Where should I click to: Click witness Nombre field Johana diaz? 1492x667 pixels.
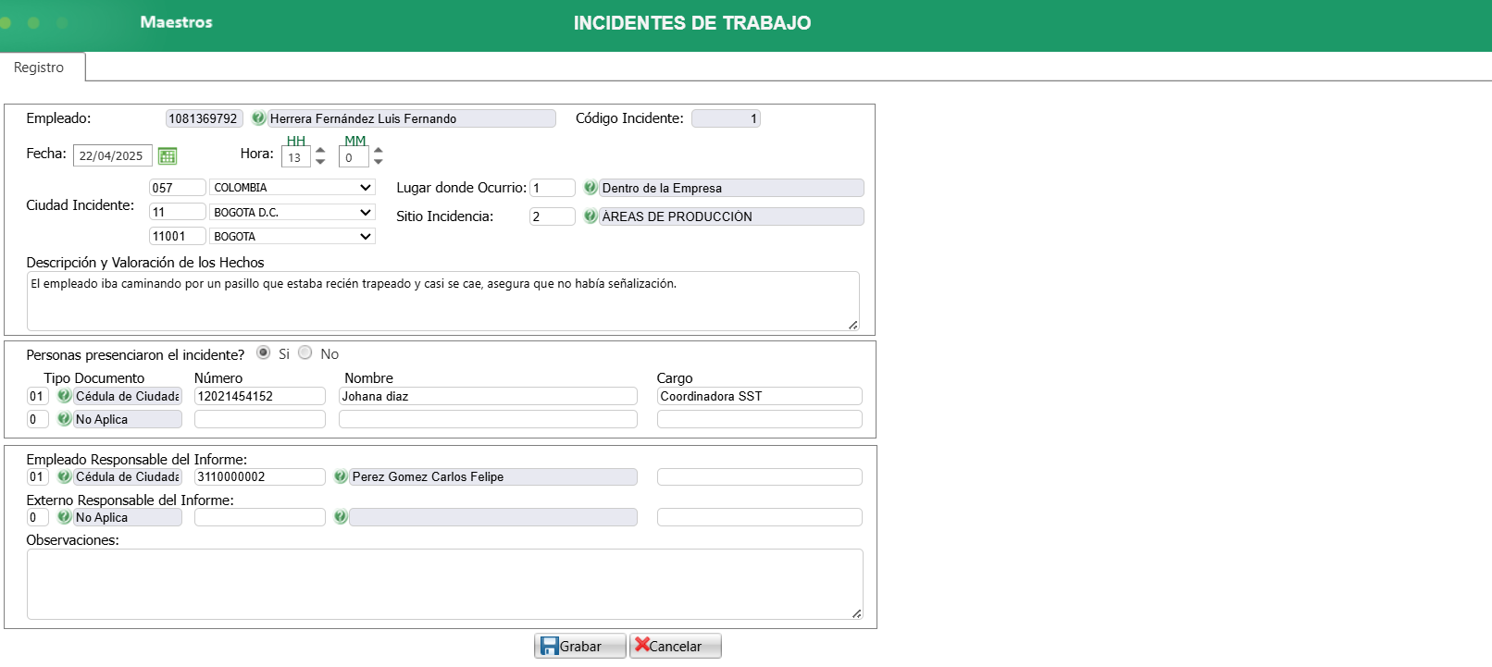pos(488,396)
